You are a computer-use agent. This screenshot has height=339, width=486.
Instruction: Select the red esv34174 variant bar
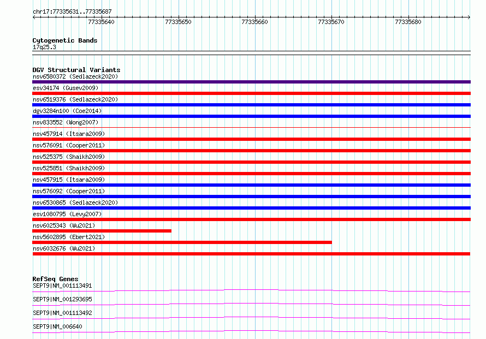click(251, 93)
